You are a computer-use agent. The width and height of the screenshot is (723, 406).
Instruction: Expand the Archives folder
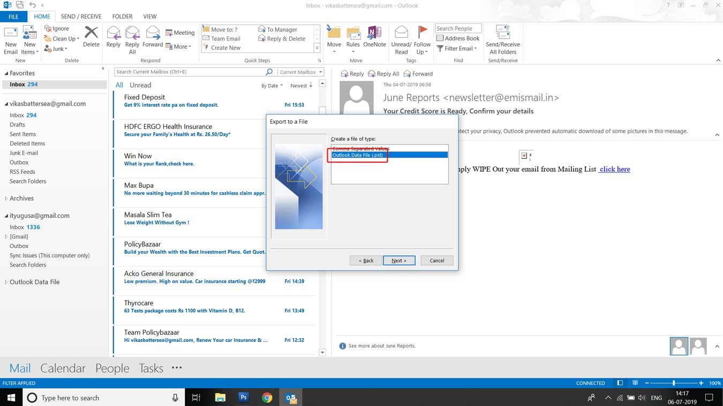tap(6, 198)
